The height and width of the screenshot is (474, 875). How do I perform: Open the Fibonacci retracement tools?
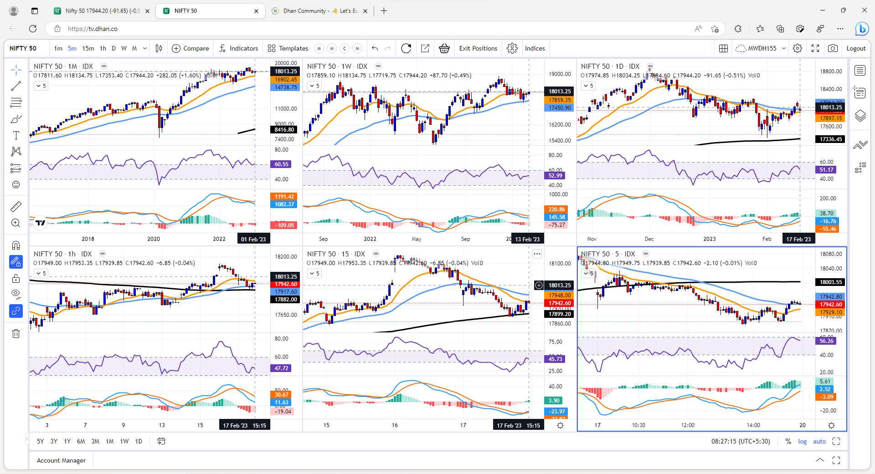(16, 102)
